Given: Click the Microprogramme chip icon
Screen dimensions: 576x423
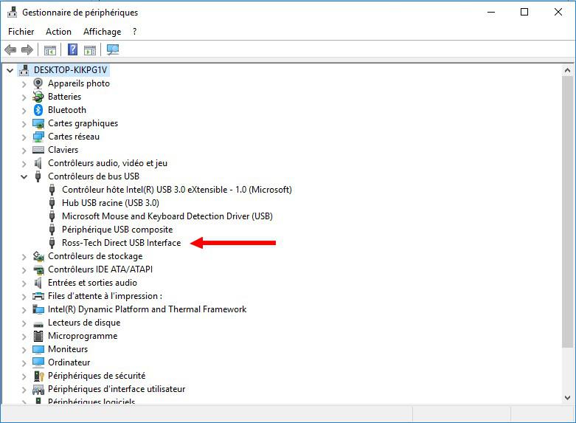Looking at the screenshot, I should click(38, 336).
